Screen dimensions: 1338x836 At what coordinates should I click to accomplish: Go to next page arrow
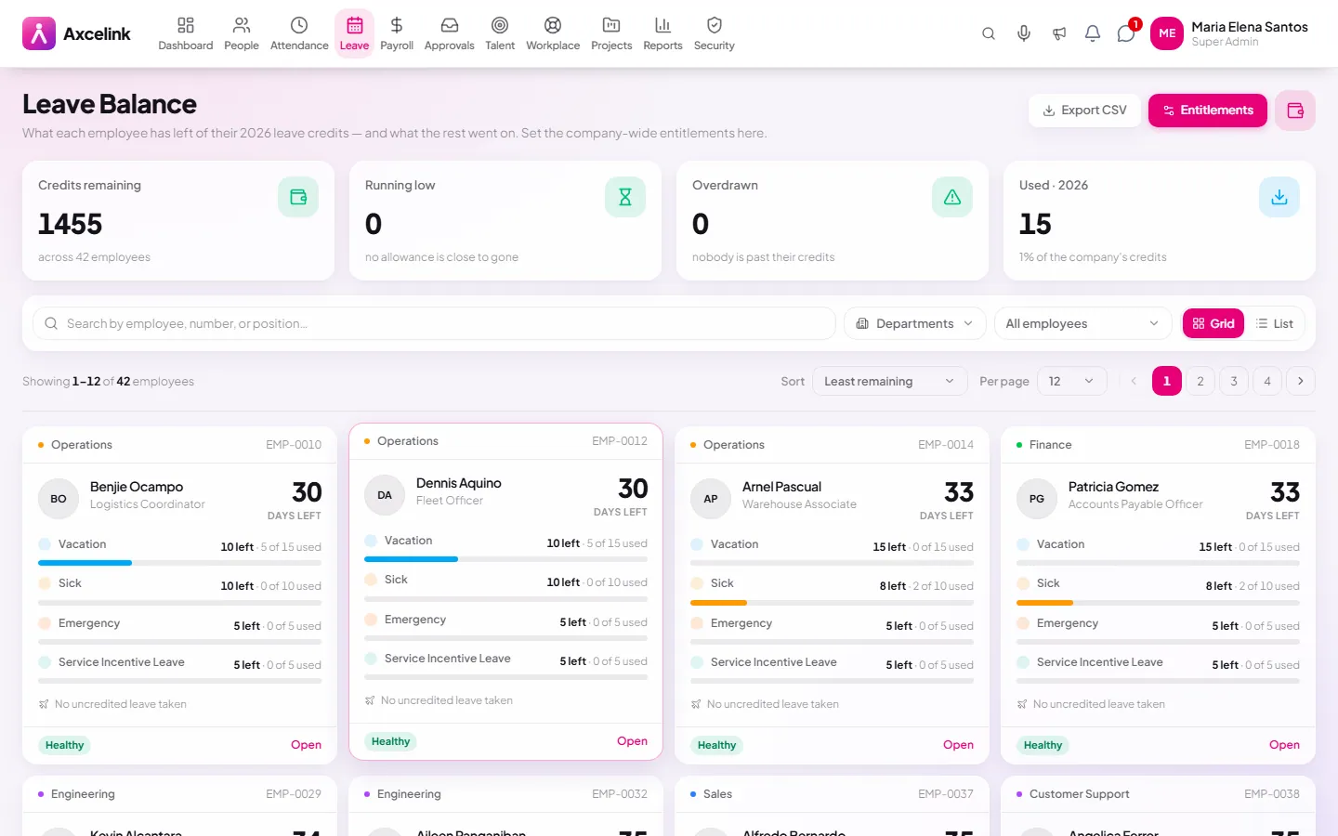1301,381
